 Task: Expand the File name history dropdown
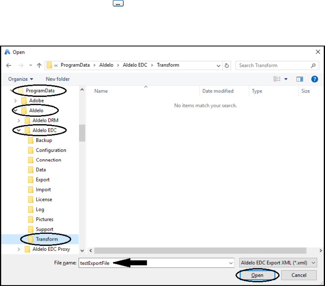(231, 263)
